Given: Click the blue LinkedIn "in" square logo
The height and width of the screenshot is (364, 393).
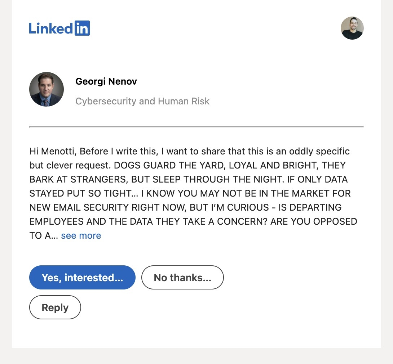Looking at the screenshot, I should [82, 28].
